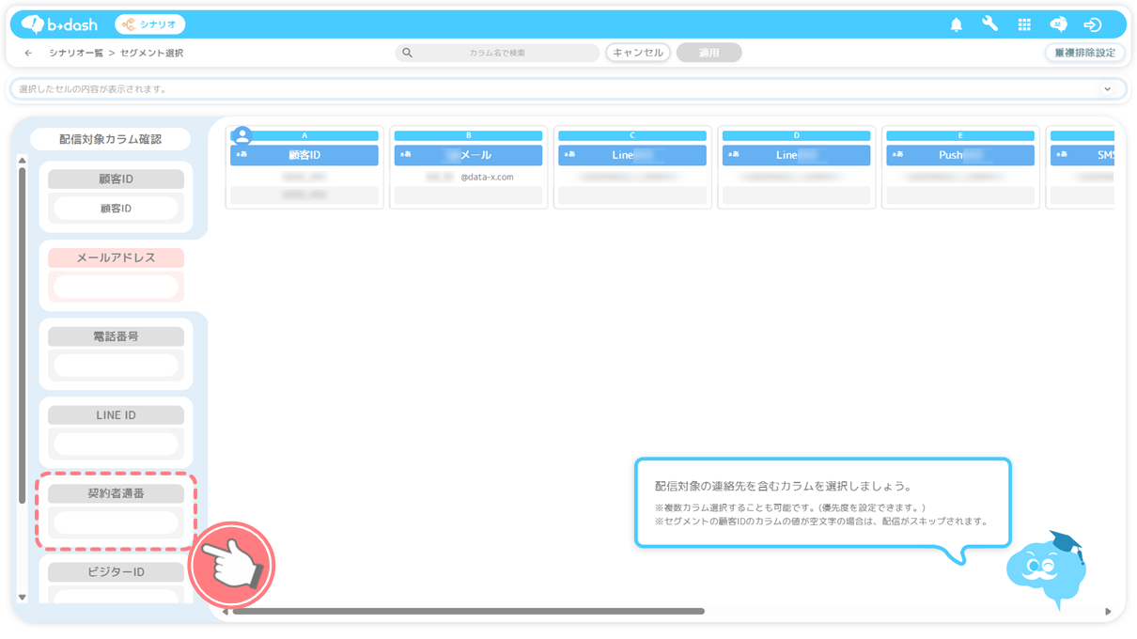The width and height of the screenshot is (1137, 639).
Task: Select the 契約者通番 field slot
Action: (116, 522)
